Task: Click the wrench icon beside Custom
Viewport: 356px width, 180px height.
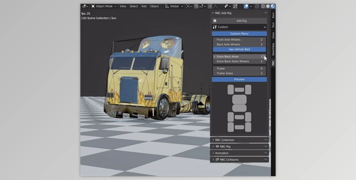Action: click(x=215, y=27)
